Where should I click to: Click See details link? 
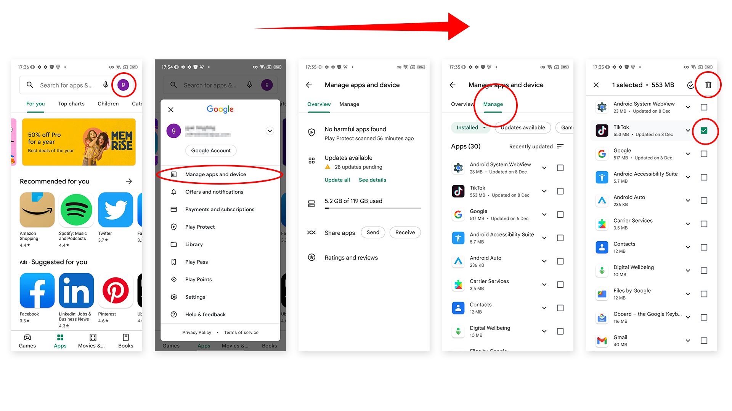[x=372, y=180]
